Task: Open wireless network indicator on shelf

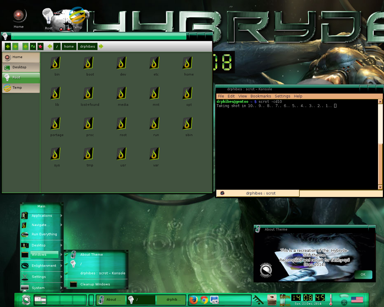Action: point(258,300)
